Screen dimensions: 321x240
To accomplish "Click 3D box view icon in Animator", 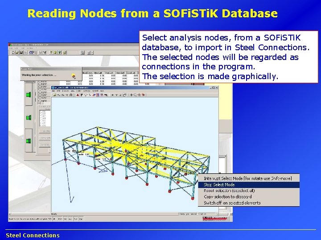I will pos(124,95).
